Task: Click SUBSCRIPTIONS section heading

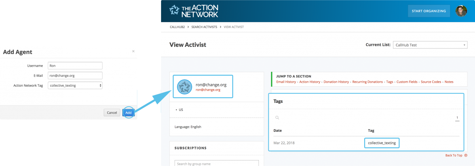Action: tap(190, 148)
